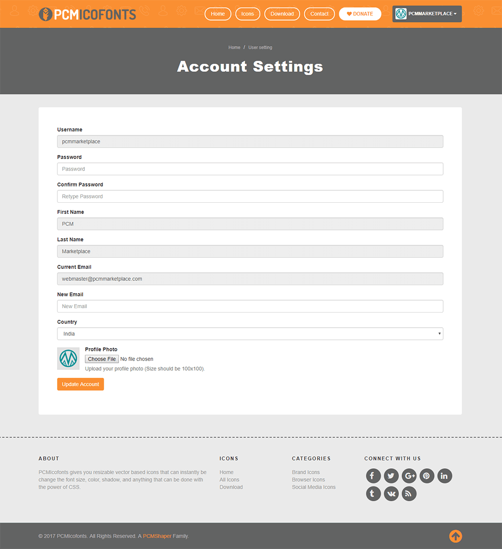Focus the Password input field
502x549 pixels.
click(250, 169)
